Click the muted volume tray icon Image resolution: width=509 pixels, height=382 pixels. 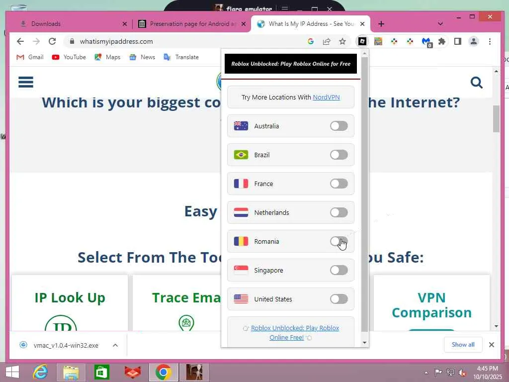point(462,372)
